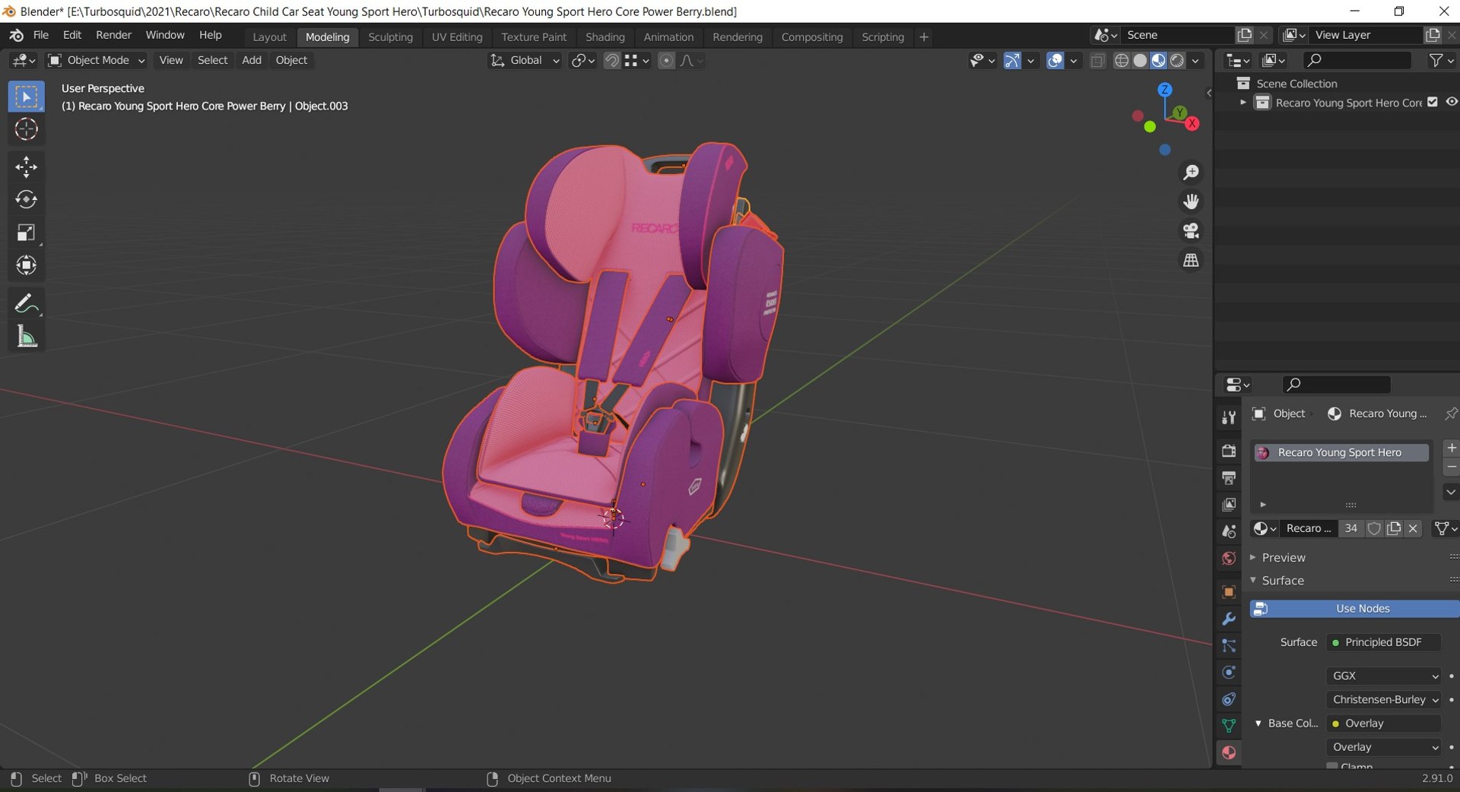Click the Principled BSDF surface field
Viewport: 1460px width, 792px height.
(x=1382, y=642)
